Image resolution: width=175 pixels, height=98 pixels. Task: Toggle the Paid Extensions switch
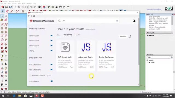point(51,70)
